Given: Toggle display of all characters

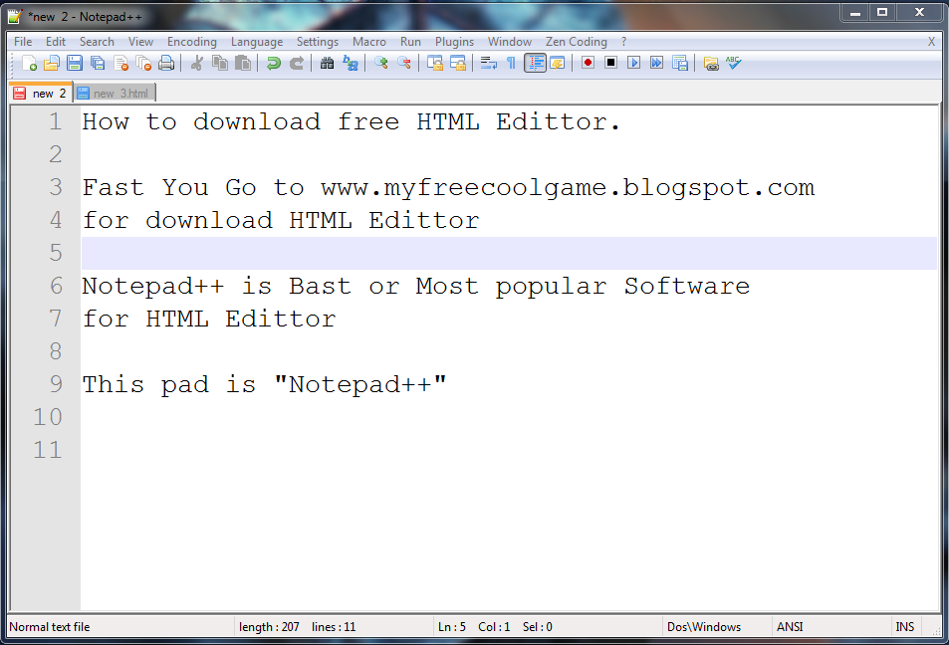Looking at the screenshot, I should point(511,63).
